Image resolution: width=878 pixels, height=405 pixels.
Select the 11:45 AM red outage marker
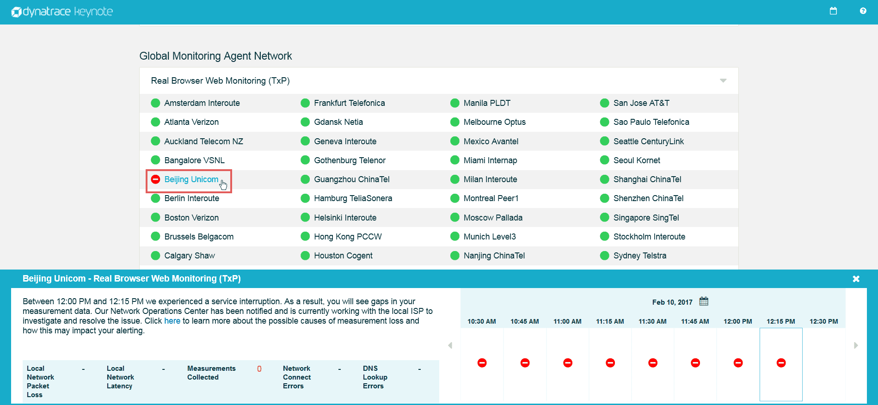(x=695, y=363)
